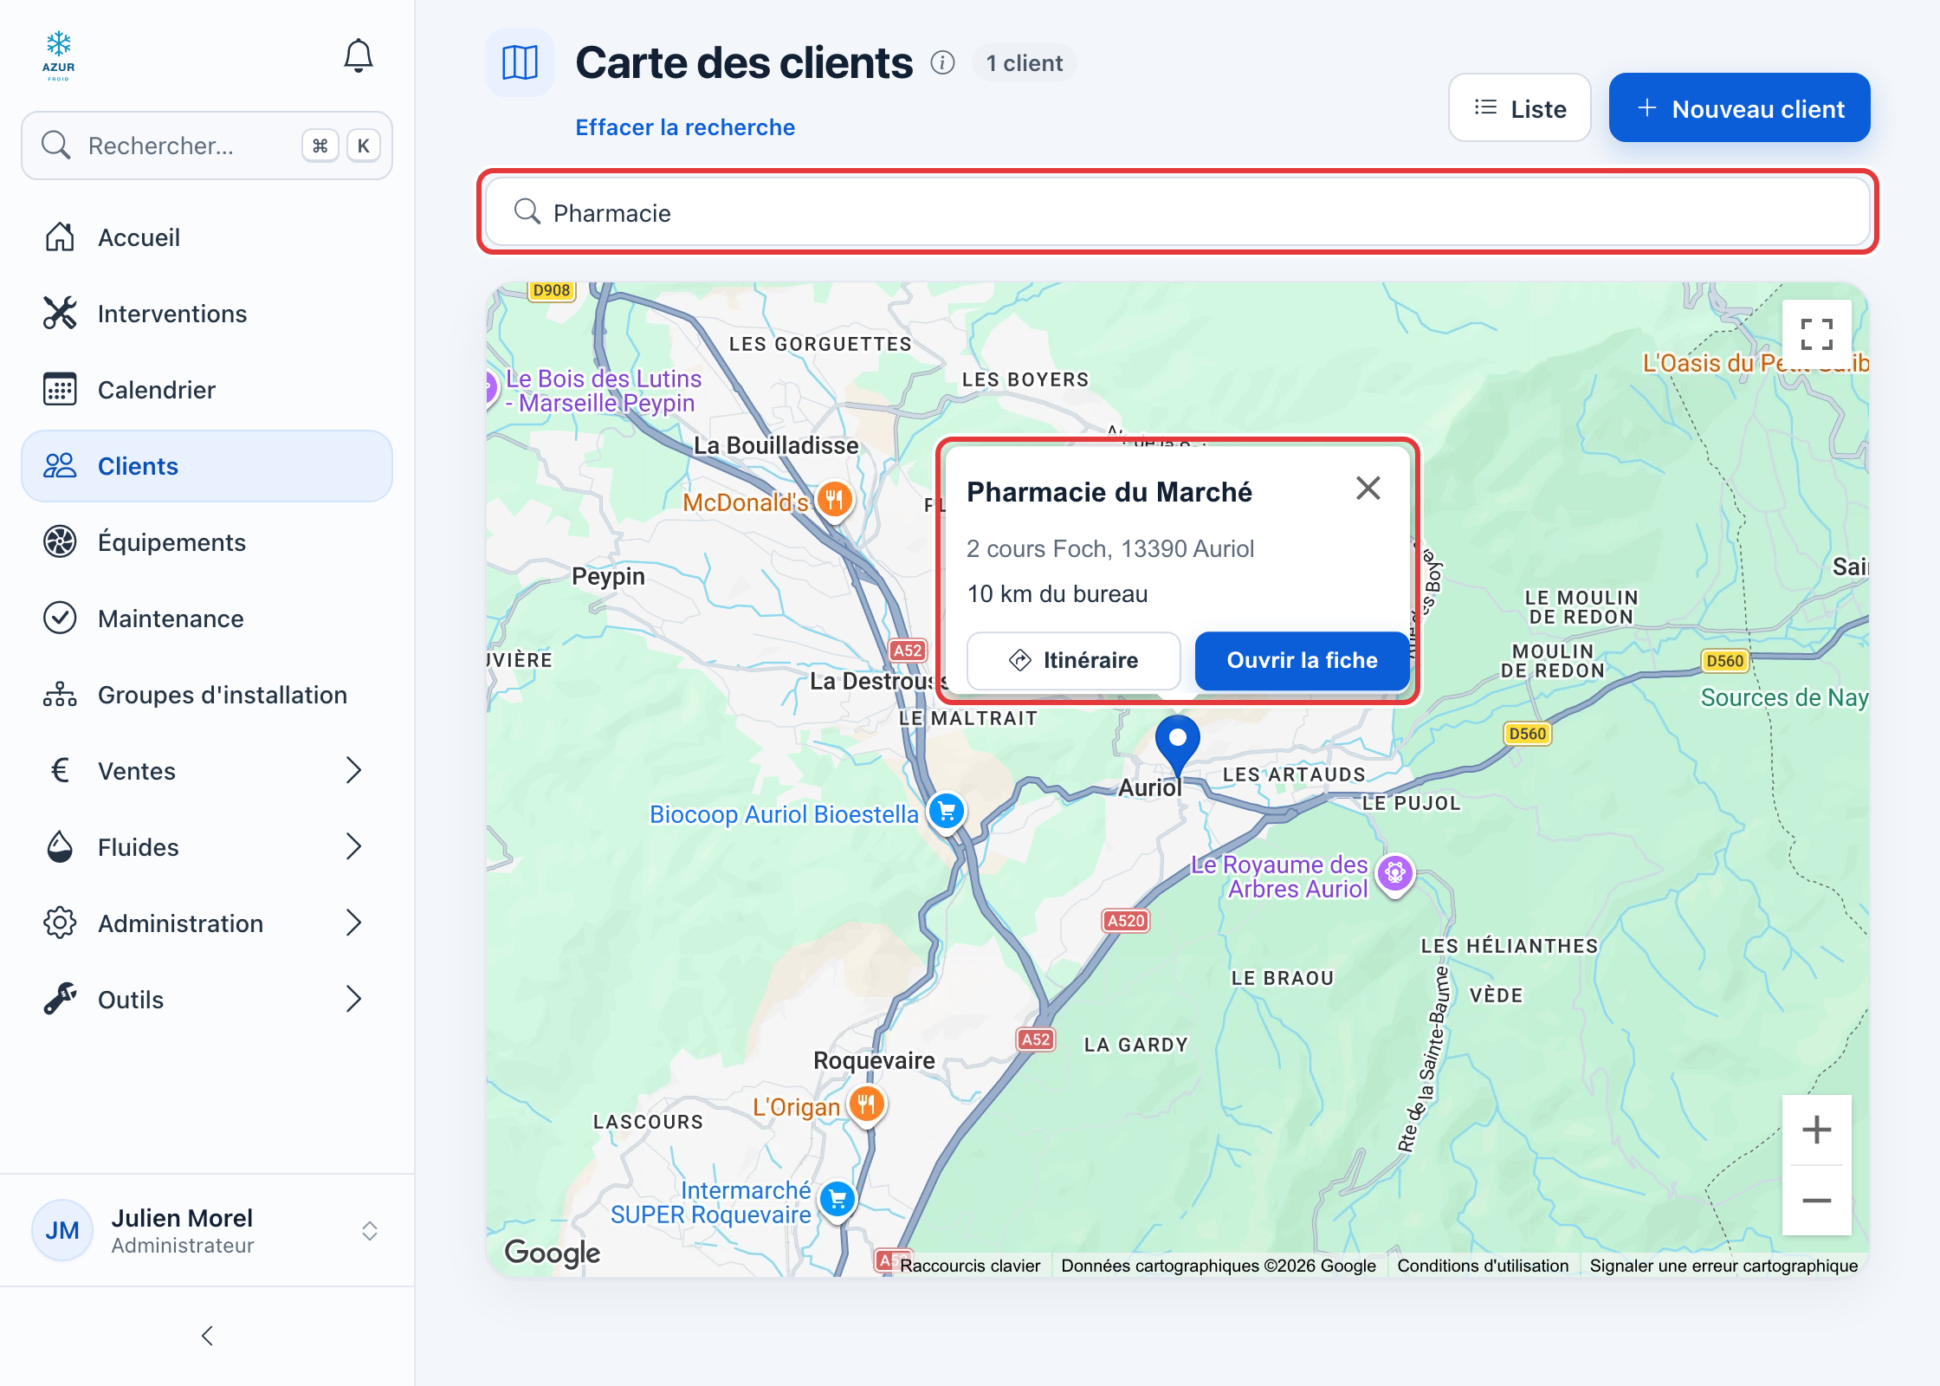Zoom out on the map

[1816, 1200]
